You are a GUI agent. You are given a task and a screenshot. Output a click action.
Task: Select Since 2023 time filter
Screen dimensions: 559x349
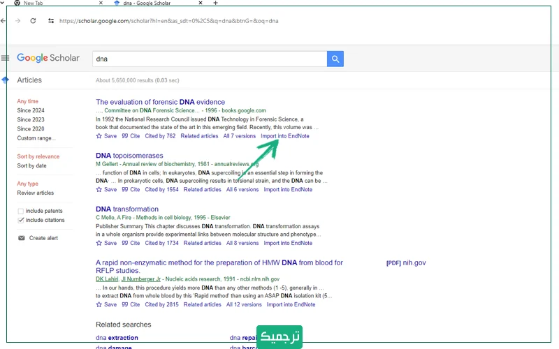[31, 120]
